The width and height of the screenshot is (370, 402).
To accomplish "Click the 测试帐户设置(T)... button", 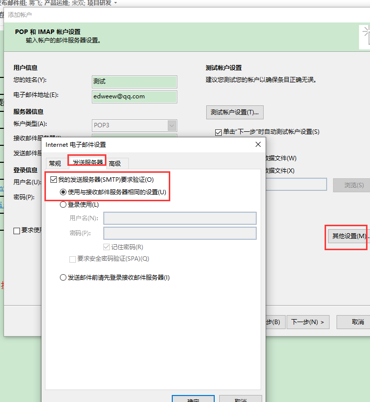I will [x=235, y=112].
